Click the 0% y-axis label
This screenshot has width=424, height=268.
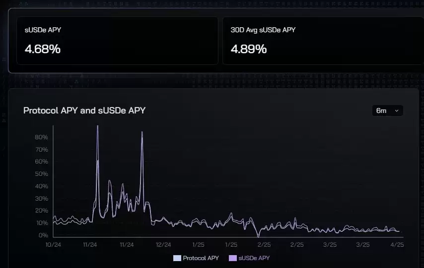(44, 235)
